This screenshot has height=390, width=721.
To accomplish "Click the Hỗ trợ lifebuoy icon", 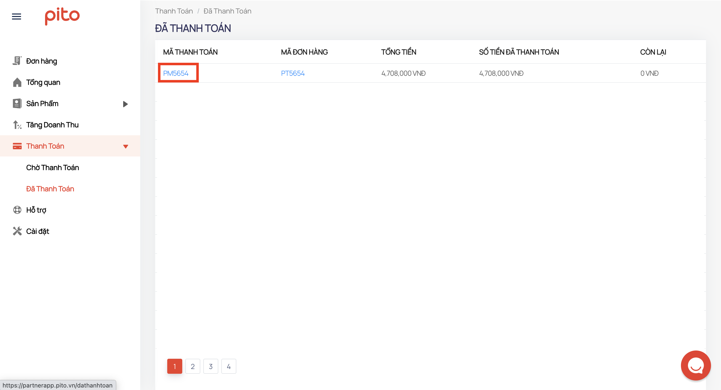I will coord(17,210).
